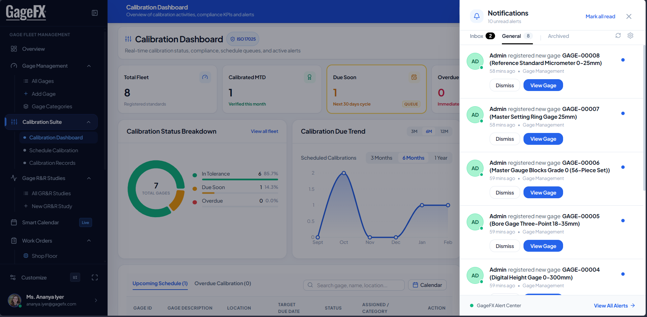Click the Due Soon calendar-clock icon

click(x=414, y=77)
